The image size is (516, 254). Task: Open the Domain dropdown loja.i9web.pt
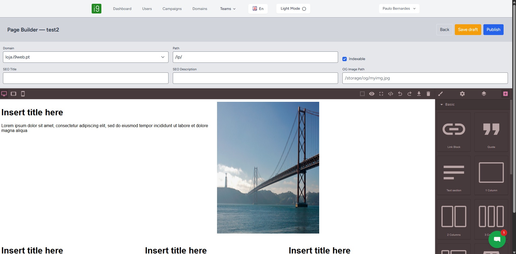click(85, 57)
